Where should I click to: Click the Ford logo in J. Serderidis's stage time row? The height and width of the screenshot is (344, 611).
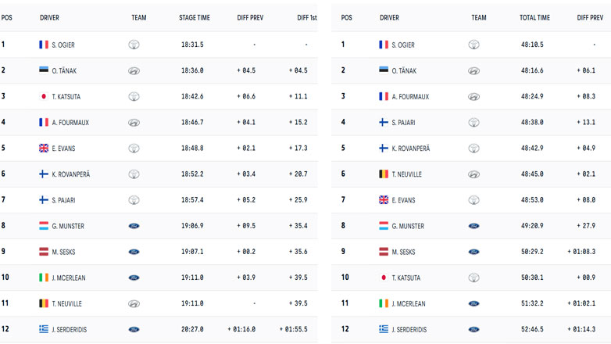point(134,329)
